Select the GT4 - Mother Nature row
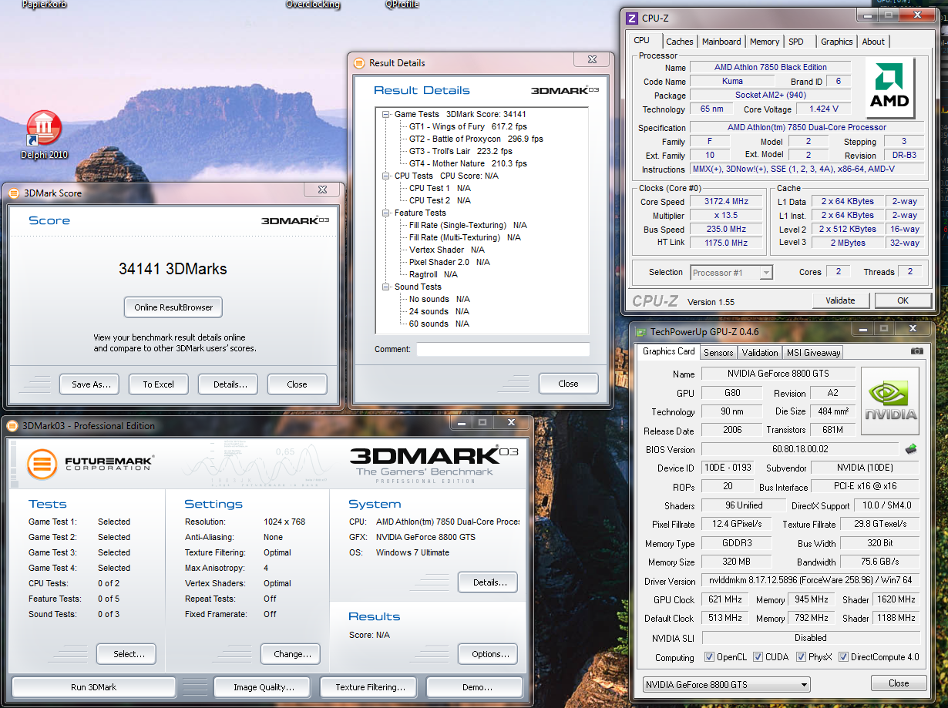Screen dimensions: 948x708 pos(468,163)
